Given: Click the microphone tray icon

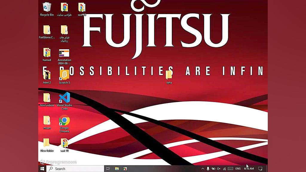Looking at the screenshot, I should tap(208, 169).
